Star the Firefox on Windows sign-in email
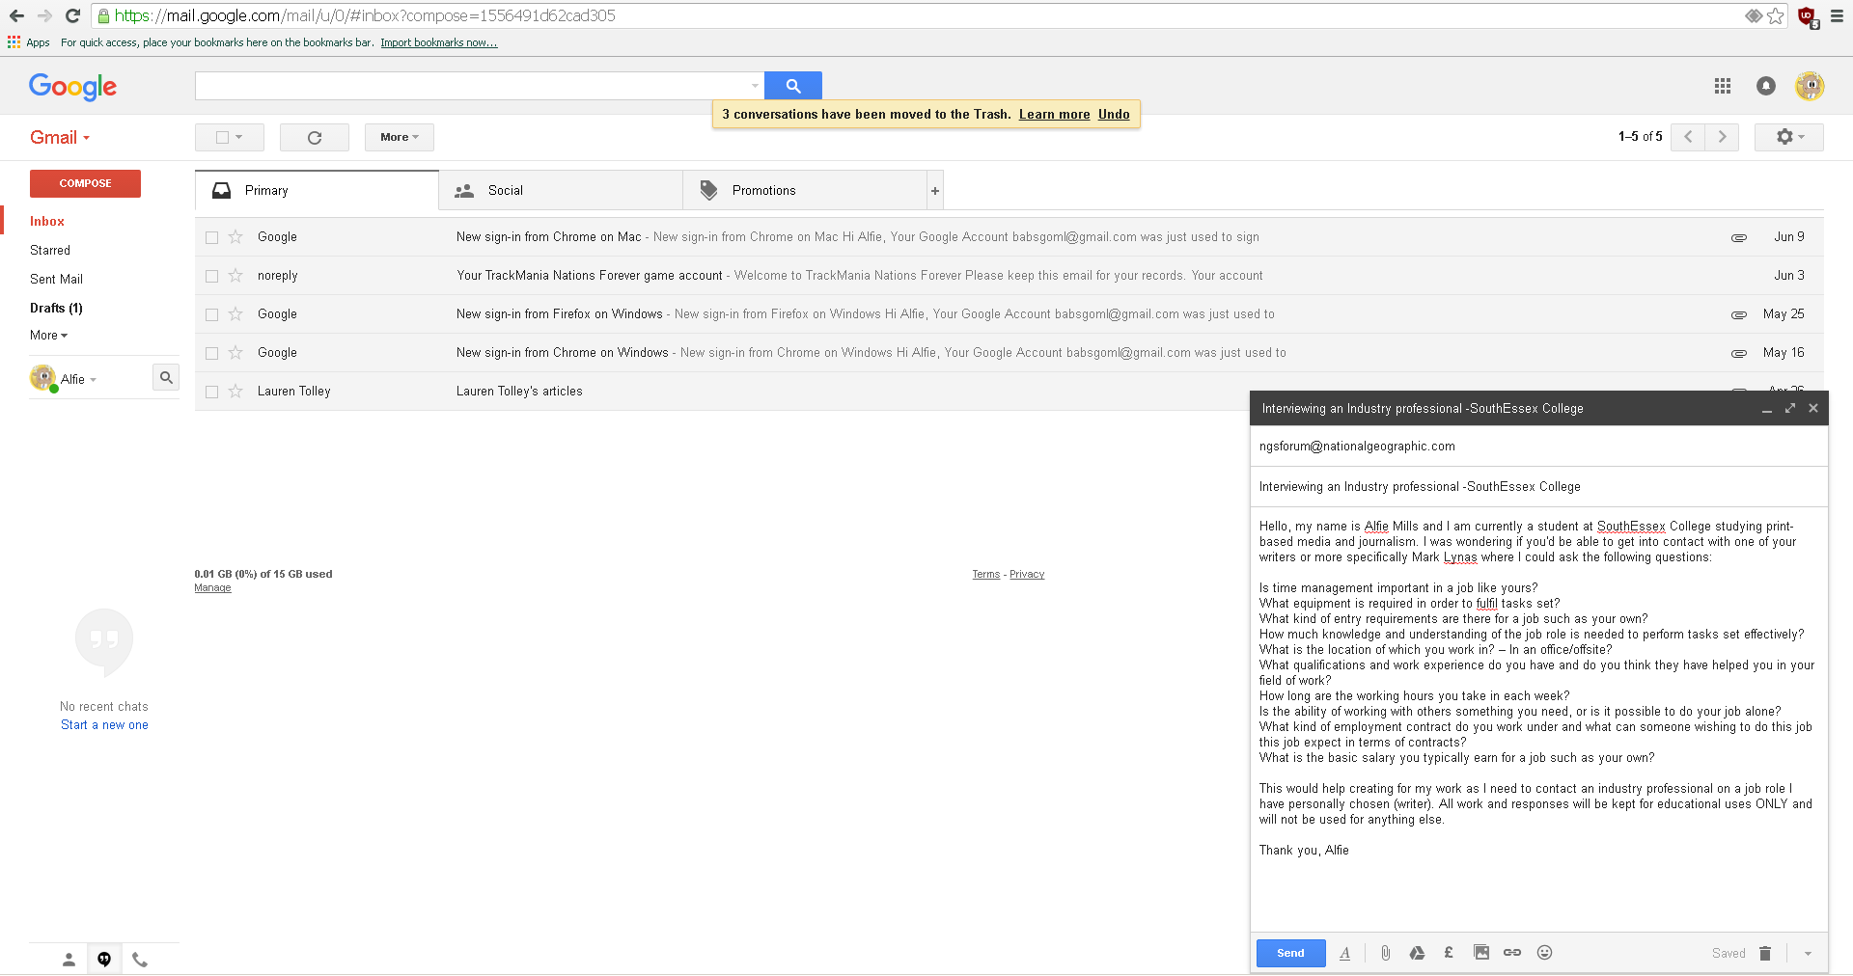The height and width of the screenshot is (976, 1853). [x=235, y=313]
